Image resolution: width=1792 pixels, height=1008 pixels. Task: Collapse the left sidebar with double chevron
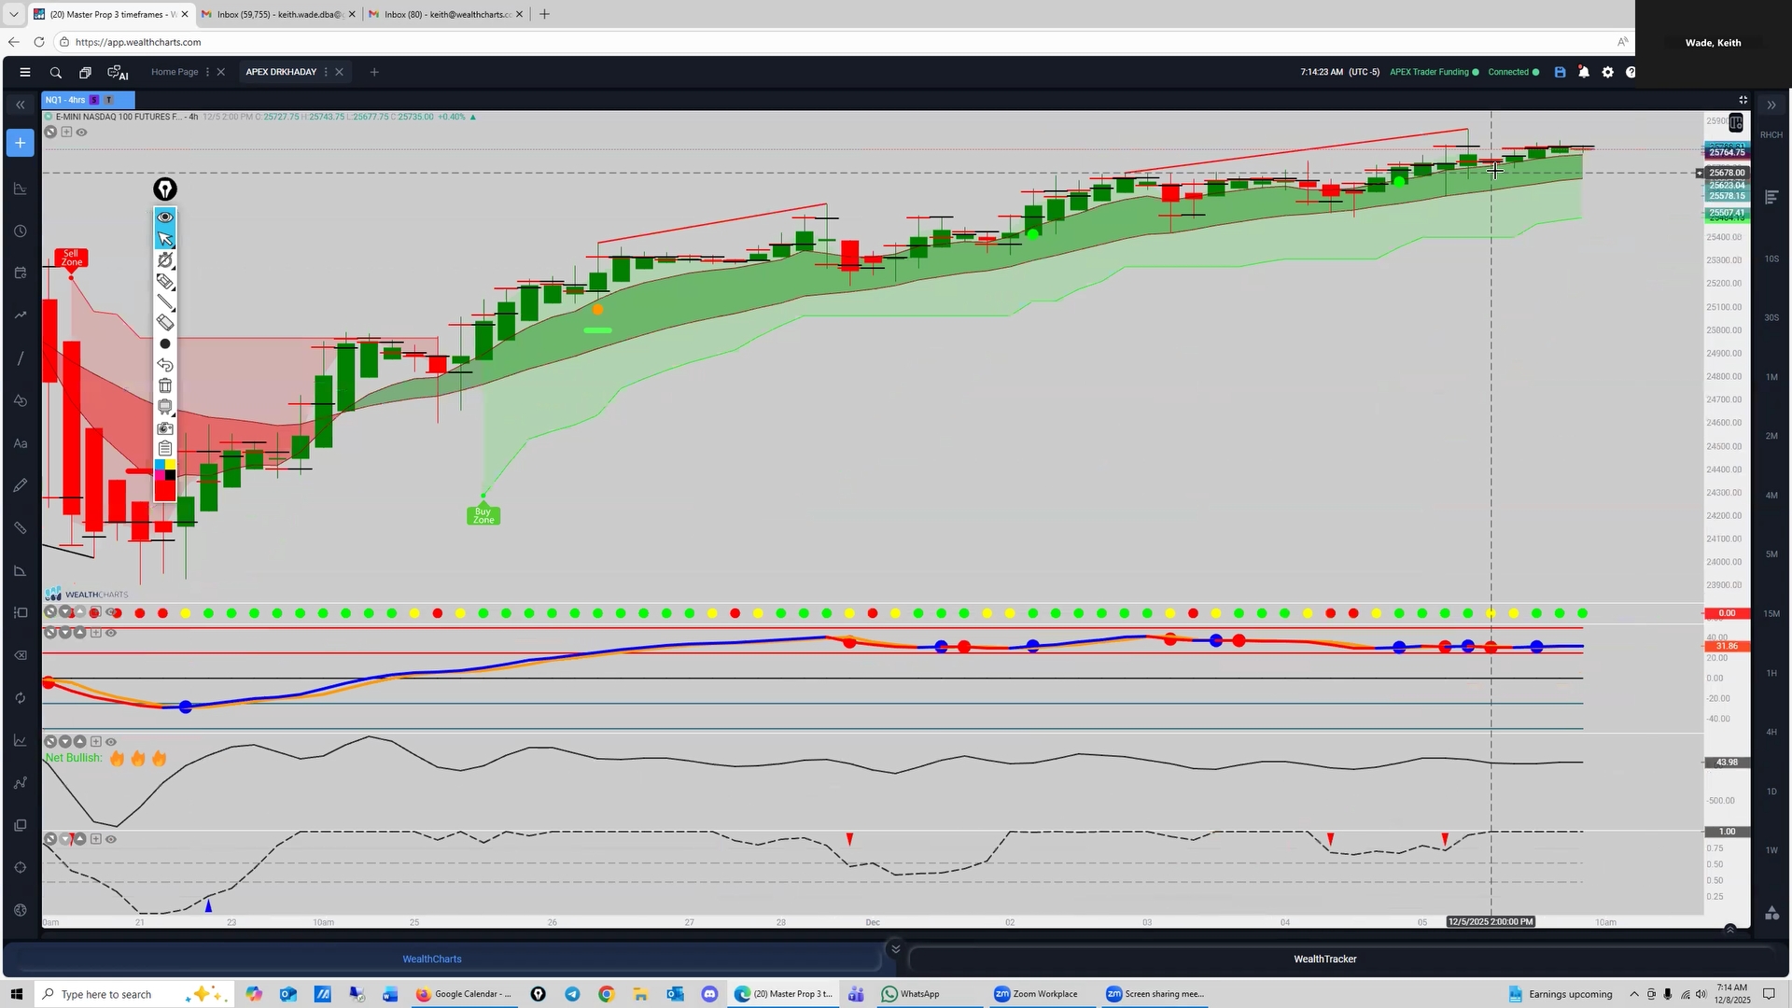click(x=20, y=105)
